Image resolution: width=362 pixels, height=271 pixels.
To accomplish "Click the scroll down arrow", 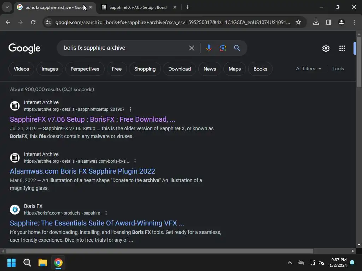I will (359, 245).
